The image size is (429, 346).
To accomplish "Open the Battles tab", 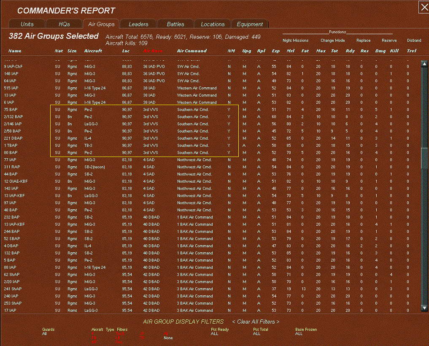I will tap(175, 24).
